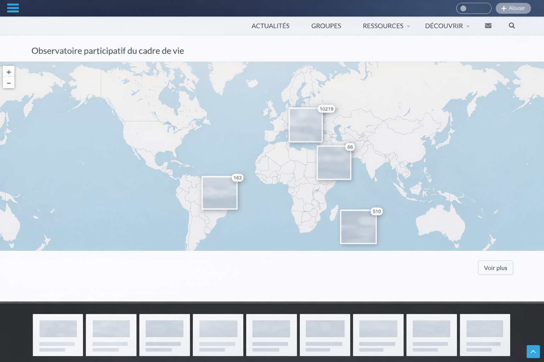Zoom in on the map
544x362 pixels.
tap(9, 72)
